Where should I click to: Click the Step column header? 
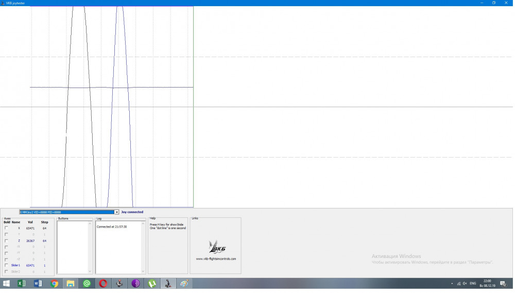45,222
